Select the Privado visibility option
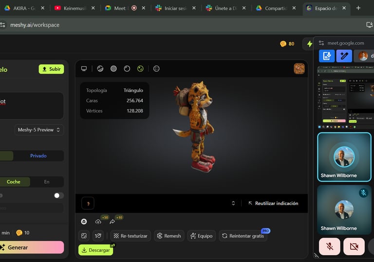The image size is (374, 262). pyautogui.click(x=38, y=156)
